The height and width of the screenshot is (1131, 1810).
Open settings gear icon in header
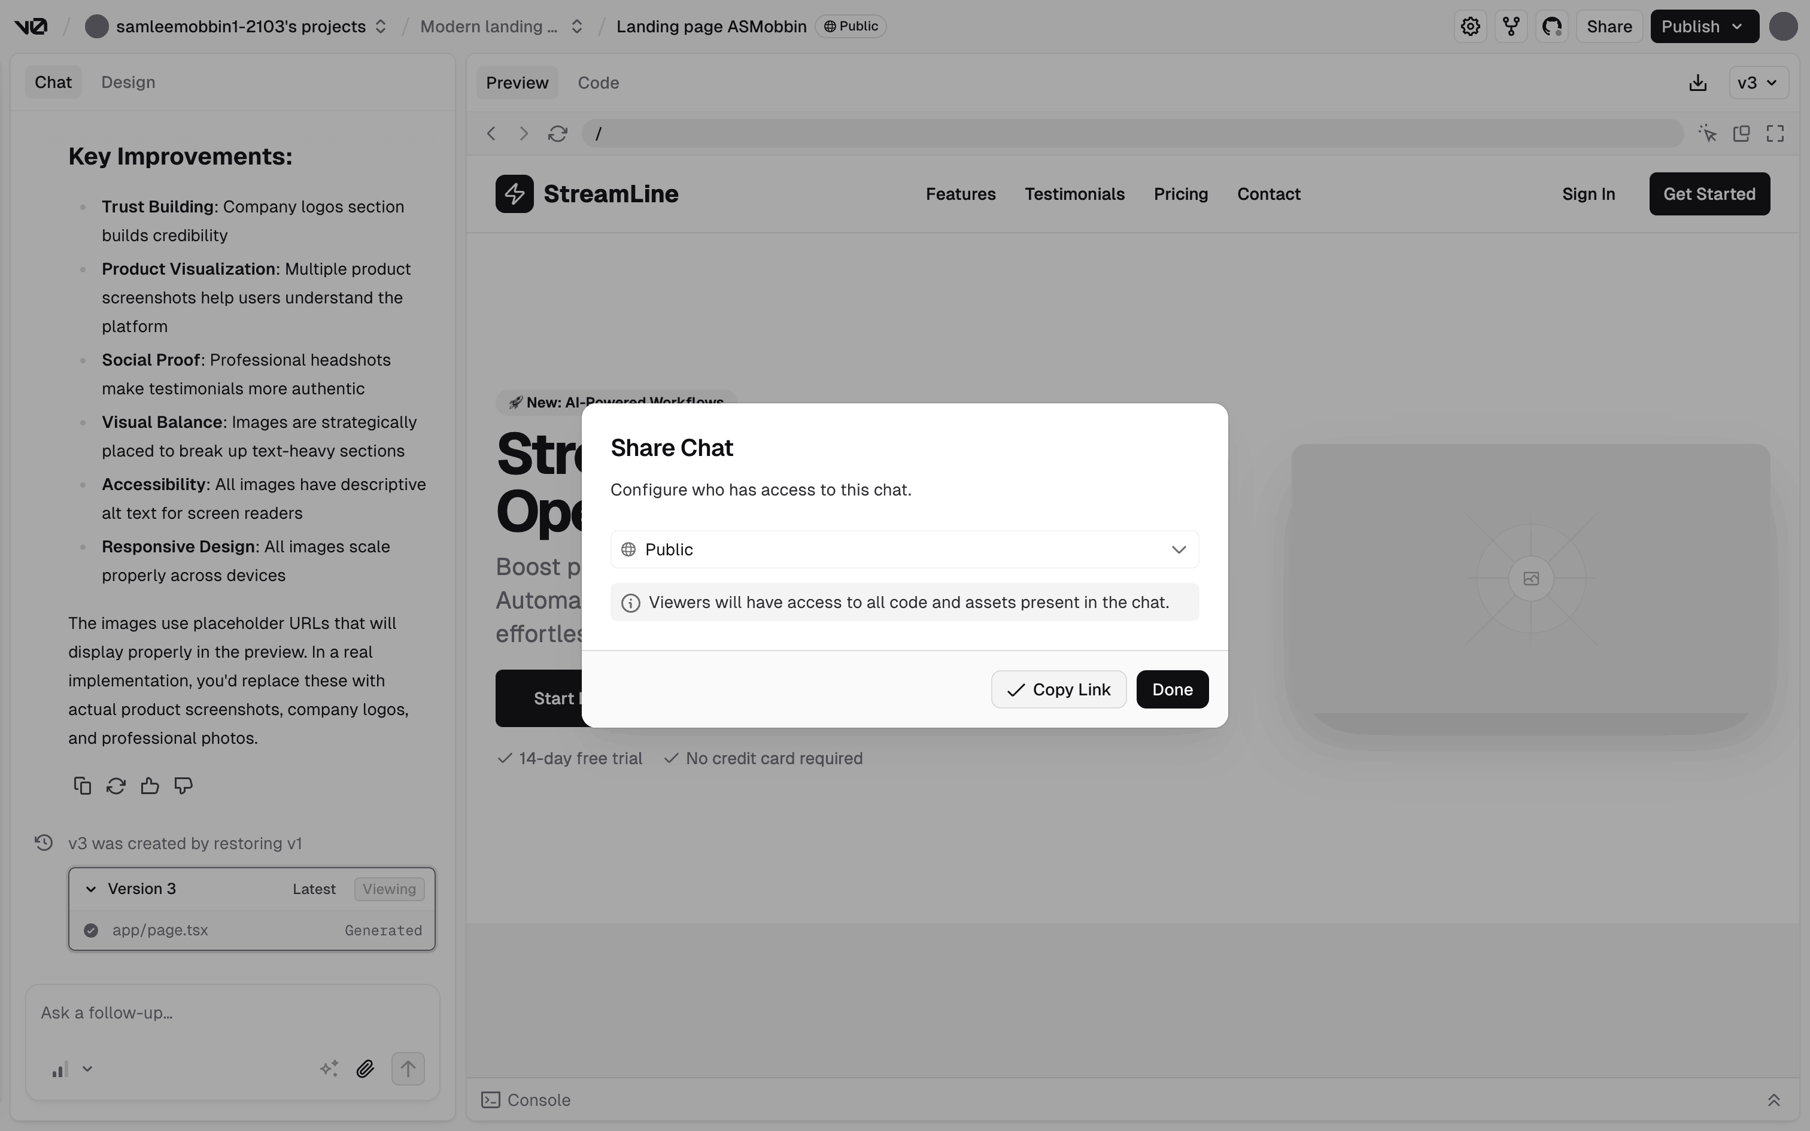pyautogui.click(x=1469, y=27)
